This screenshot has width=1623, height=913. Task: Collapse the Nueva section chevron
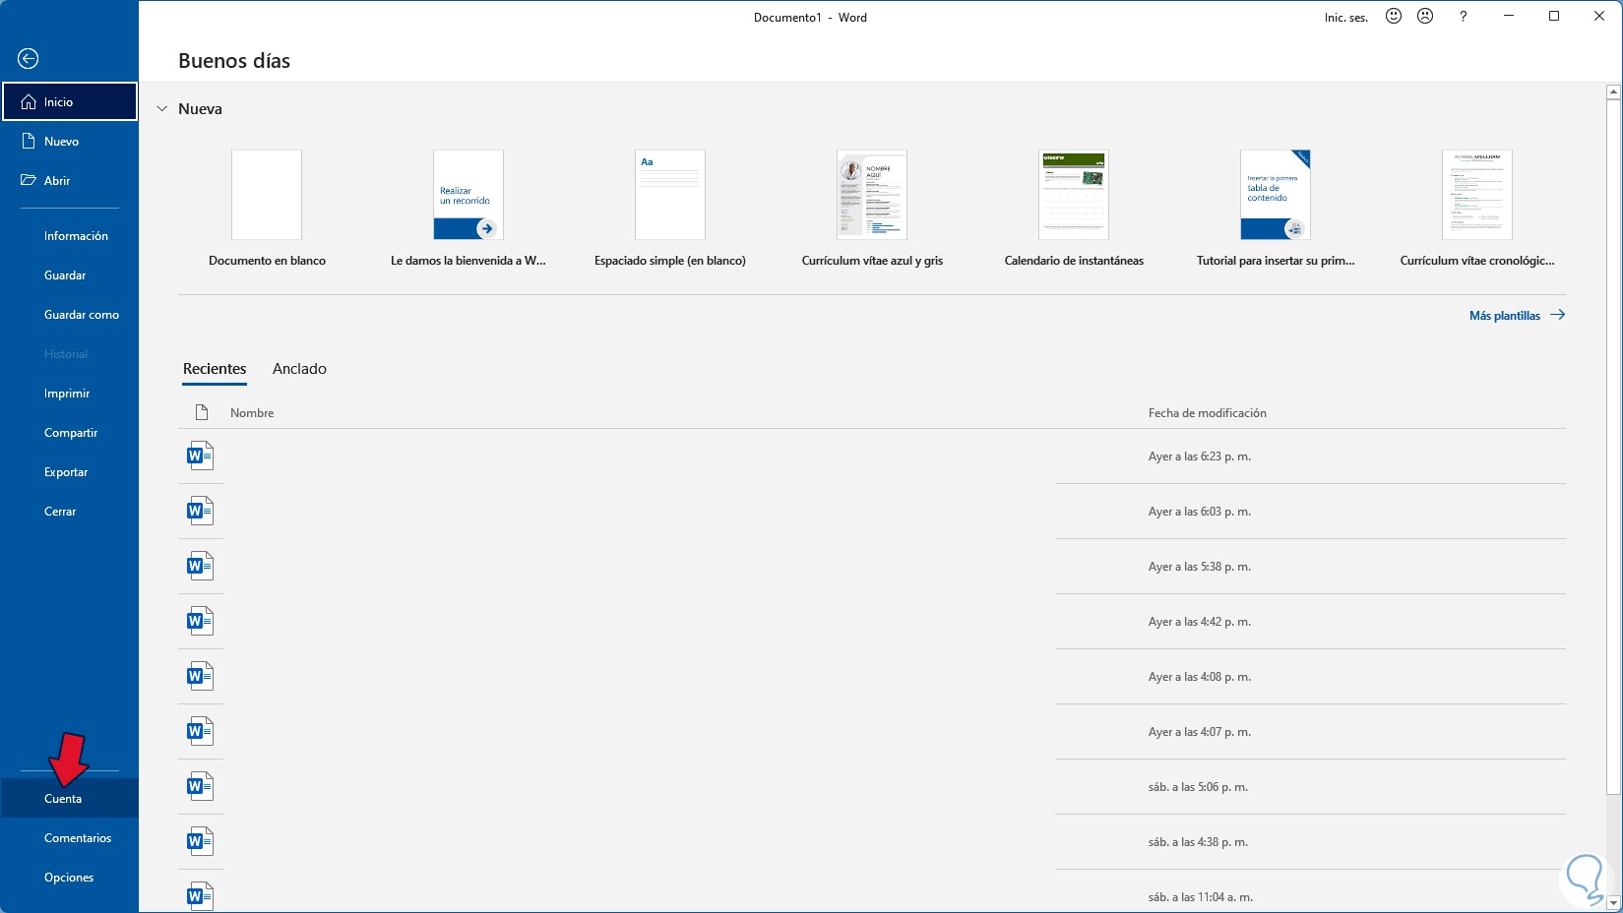coord(162,109)
